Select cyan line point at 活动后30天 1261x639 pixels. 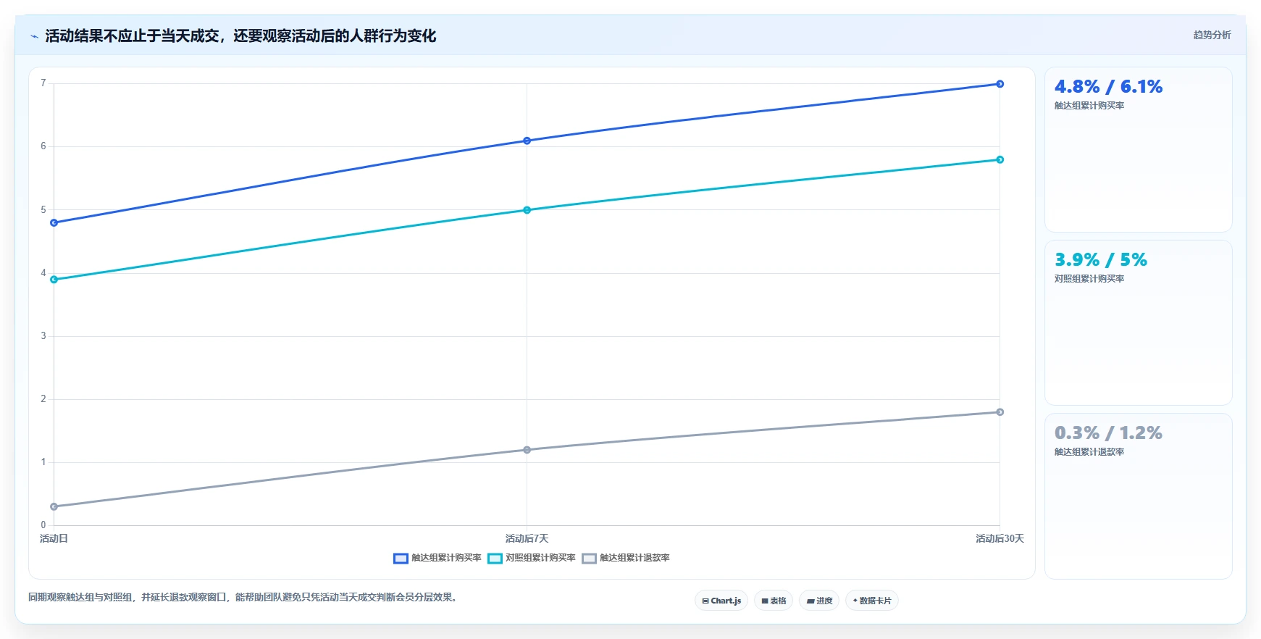1000,159
